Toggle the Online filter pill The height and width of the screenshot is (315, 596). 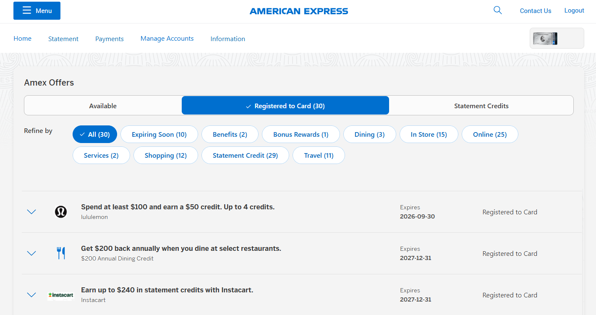click(490, 134)
